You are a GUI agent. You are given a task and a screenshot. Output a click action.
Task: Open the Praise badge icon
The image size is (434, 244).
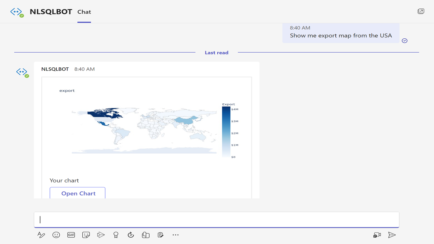pos(116,235)
